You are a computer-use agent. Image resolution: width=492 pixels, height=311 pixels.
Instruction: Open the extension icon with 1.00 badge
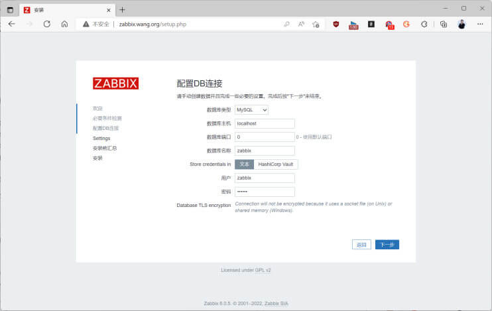click(x=353, y=25)
